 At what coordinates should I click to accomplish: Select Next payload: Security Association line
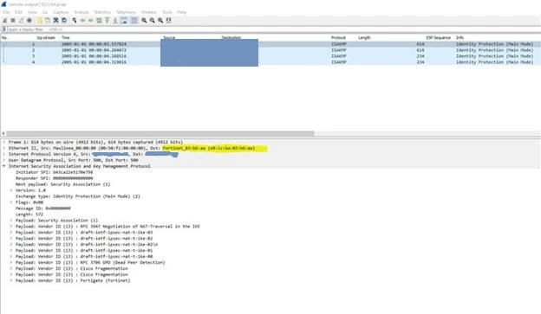(x=62, y=184)
